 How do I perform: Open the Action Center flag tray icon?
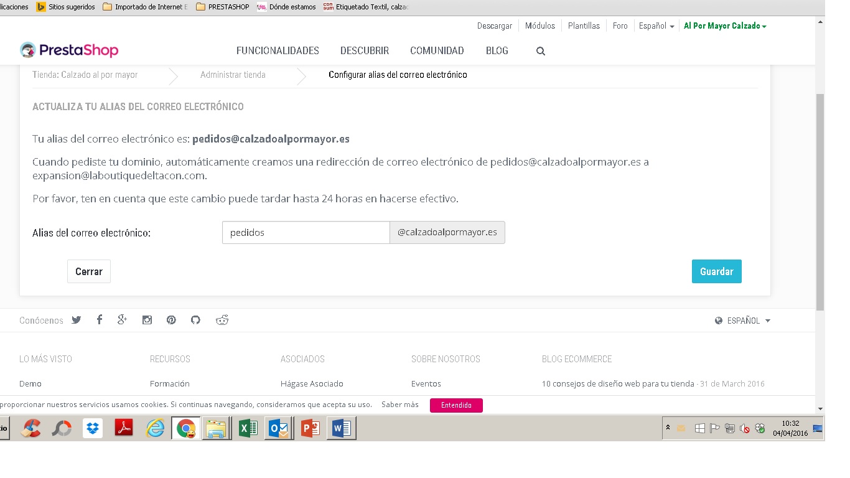[715, 428]
